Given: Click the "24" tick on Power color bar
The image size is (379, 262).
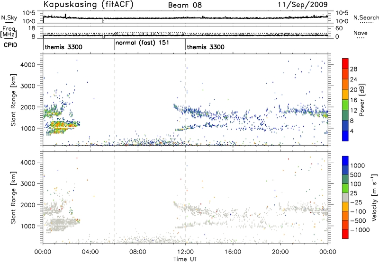Looking at the screenshot, I should point(353,79).
